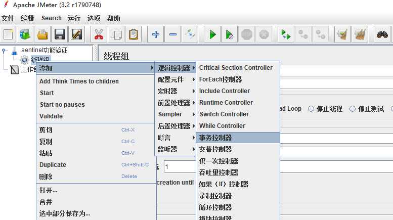The image size is (393, 220).
Task: Choose 如果 (If) 控制器 entry
Action: click(x=238, y=184)
